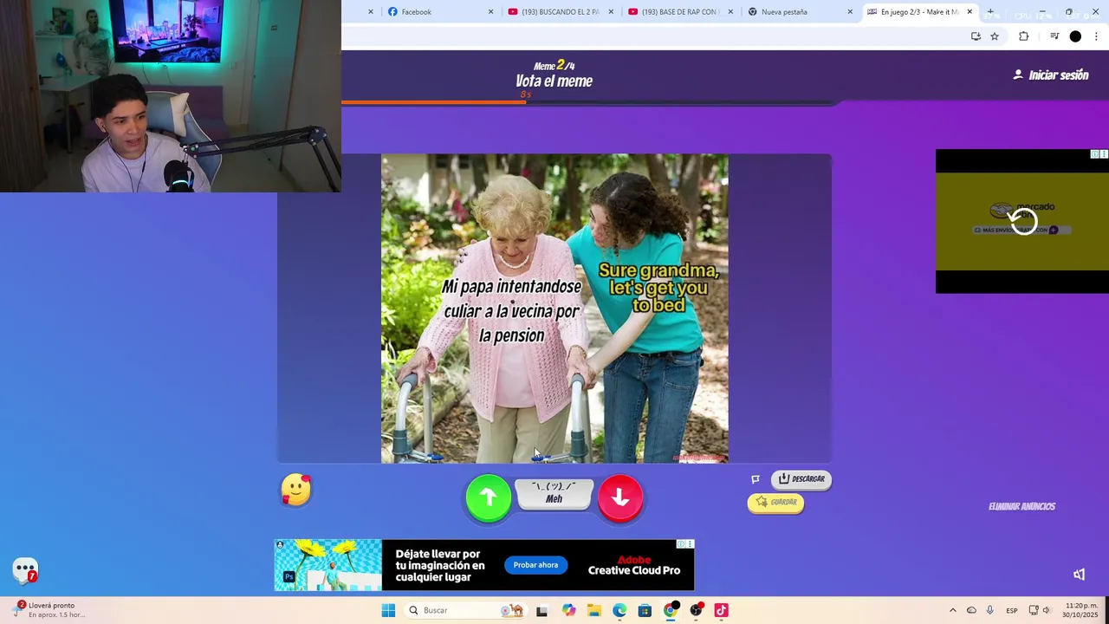
Task: Save the meme with Guardar
Action: click(x=775, y=502)
